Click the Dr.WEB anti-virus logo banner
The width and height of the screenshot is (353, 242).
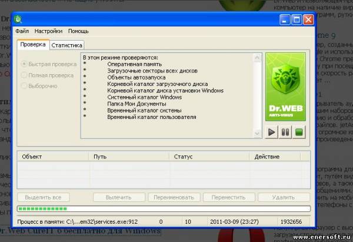(x=285, y=87)
